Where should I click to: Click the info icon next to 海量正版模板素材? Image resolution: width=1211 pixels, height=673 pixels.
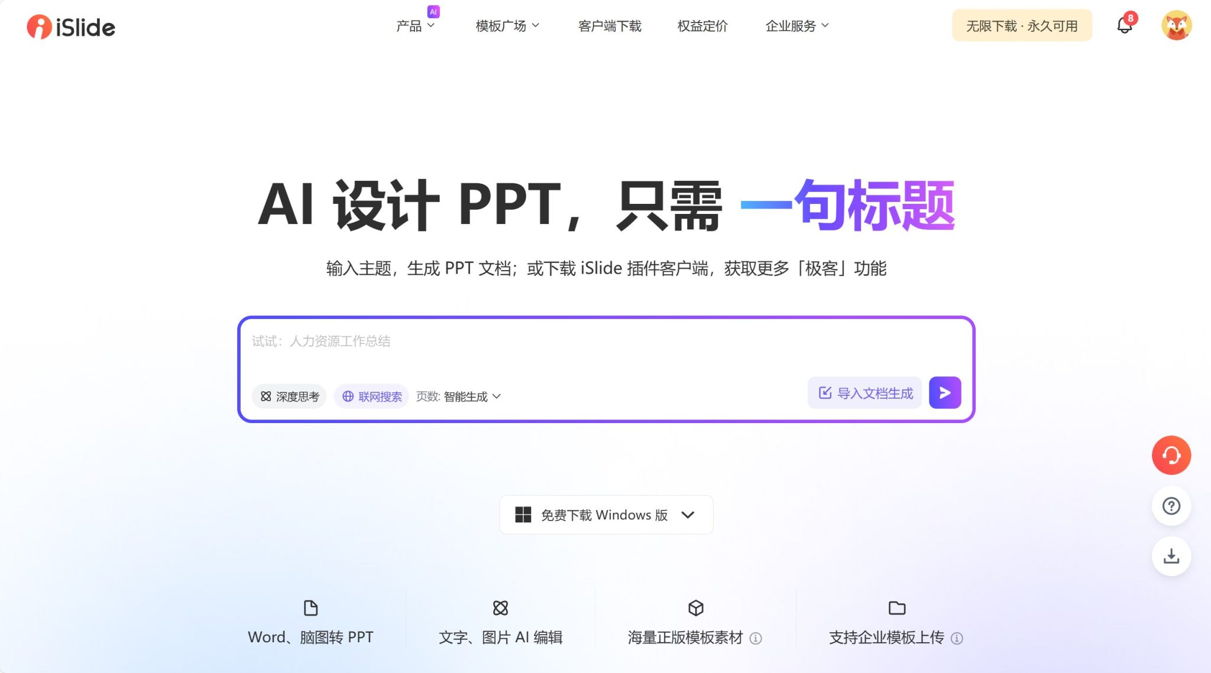pyautogui.click(x=755, y=639)
